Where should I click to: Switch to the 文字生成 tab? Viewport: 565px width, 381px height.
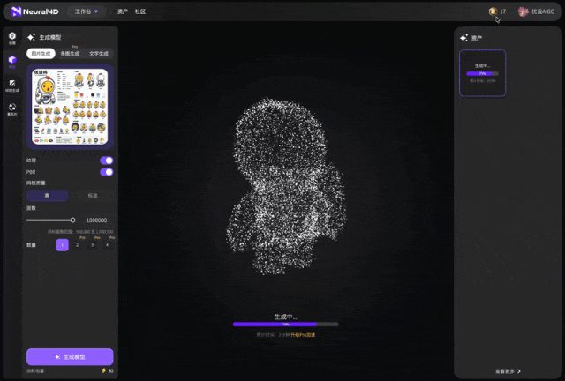[99, 54]
